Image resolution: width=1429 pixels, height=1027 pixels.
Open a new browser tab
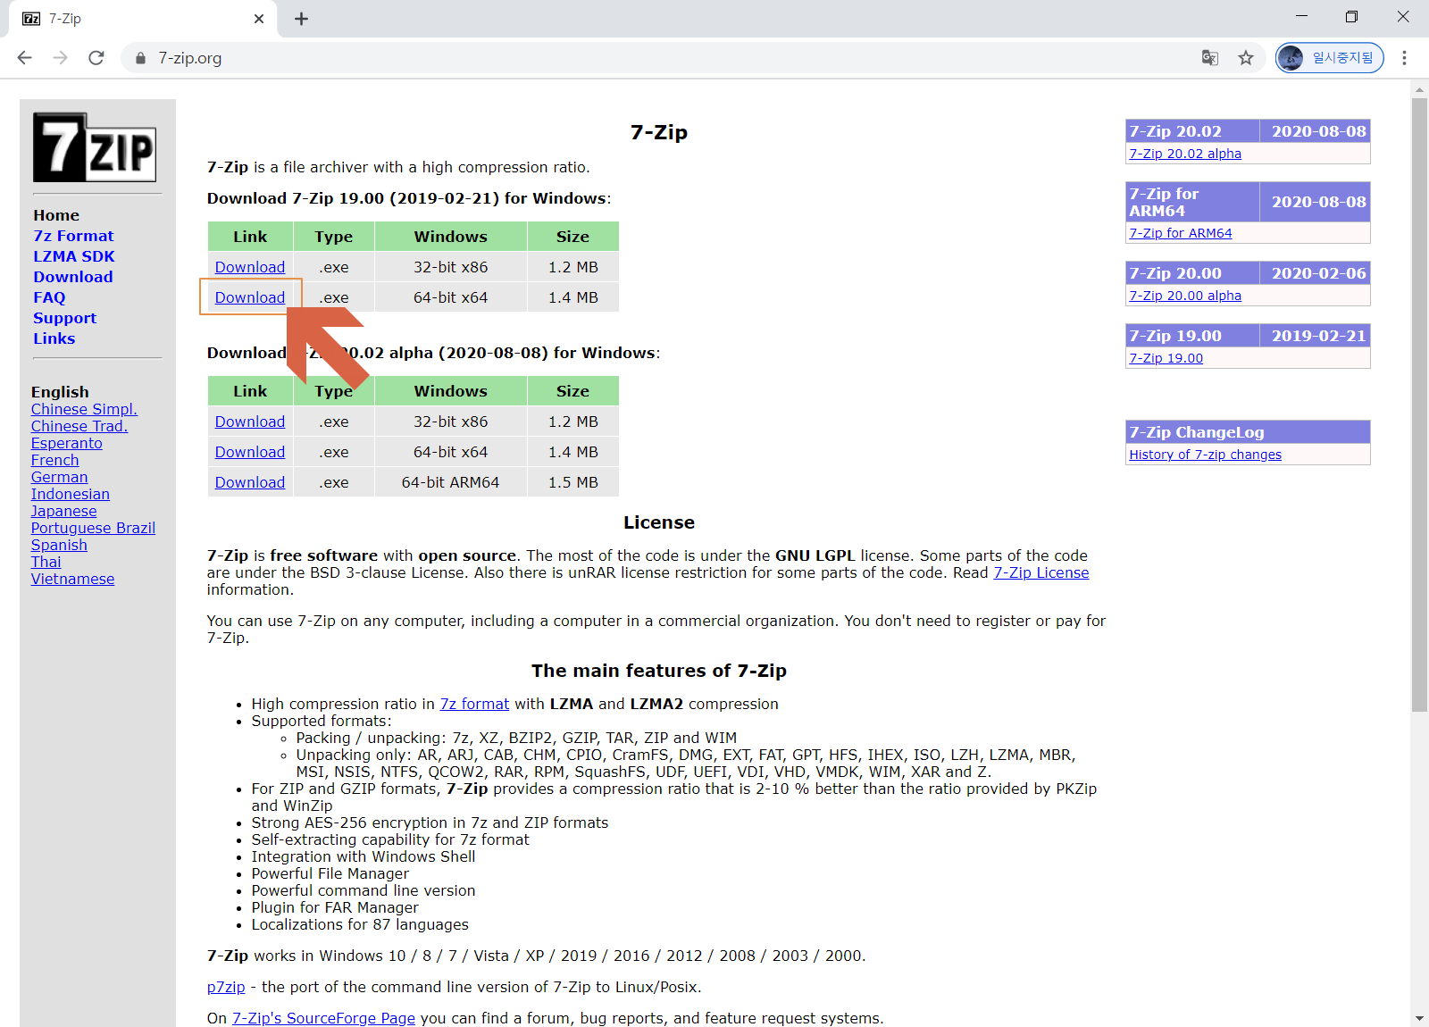(x=302, y=19)
